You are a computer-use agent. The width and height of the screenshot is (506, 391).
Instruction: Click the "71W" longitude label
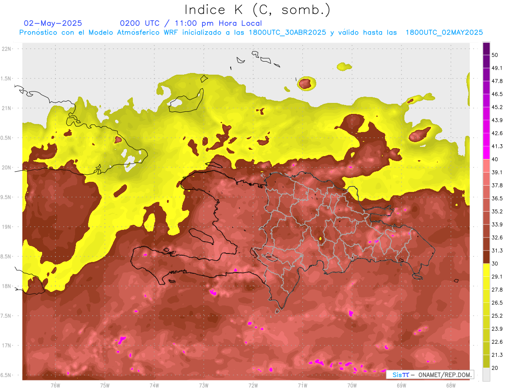coord(302,386)
